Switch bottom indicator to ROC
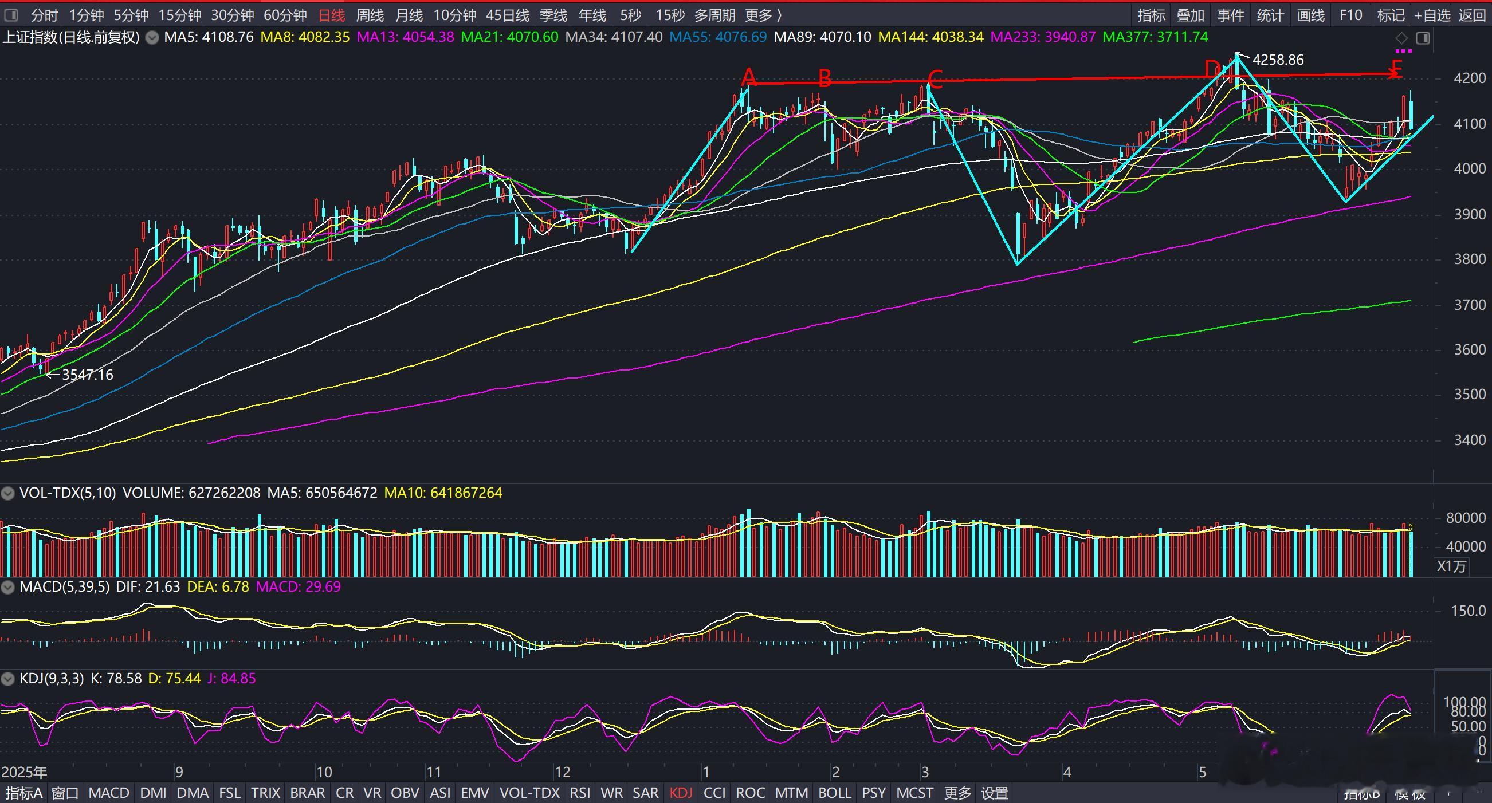This screenshot has height=803, width=1492. 750,793
